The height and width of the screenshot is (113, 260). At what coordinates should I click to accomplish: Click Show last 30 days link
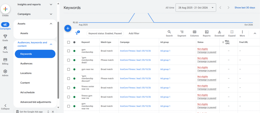[x=245, y=8]
